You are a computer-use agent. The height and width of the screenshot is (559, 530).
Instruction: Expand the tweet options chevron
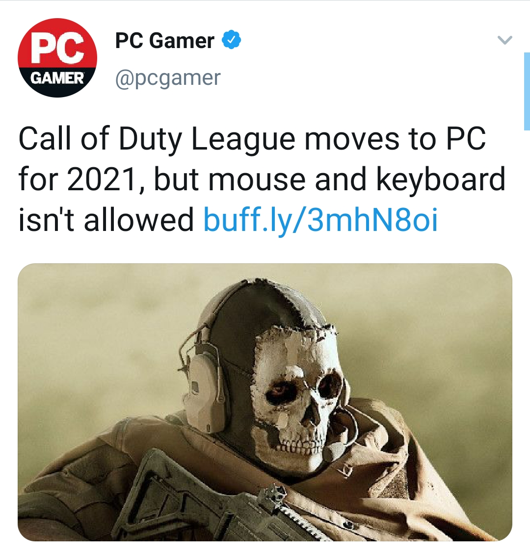[x=505, y=40]
